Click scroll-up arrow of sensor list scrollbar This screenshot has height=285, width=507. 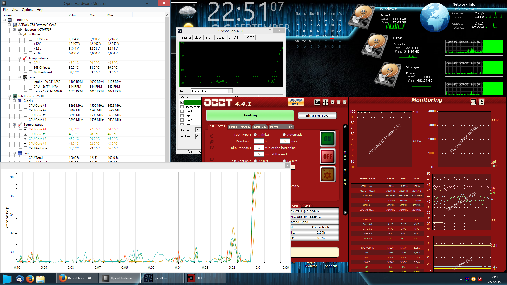pos(167,15)
